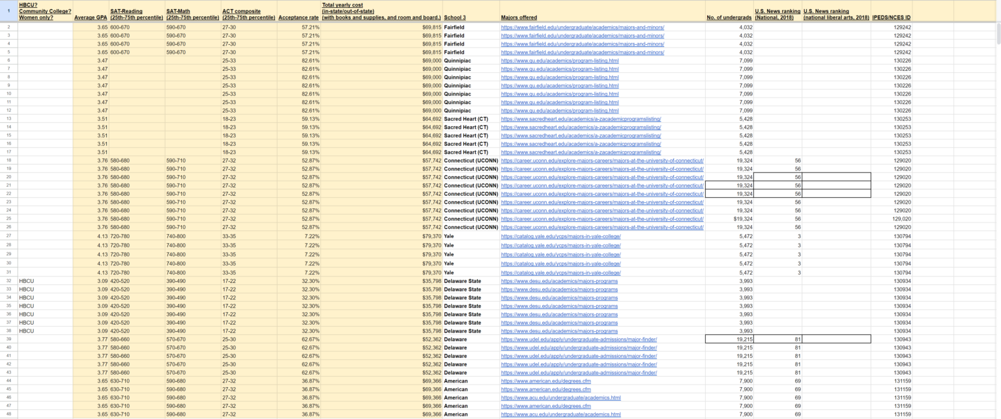Open the Delaware State majors-programs link

[566, 281]
